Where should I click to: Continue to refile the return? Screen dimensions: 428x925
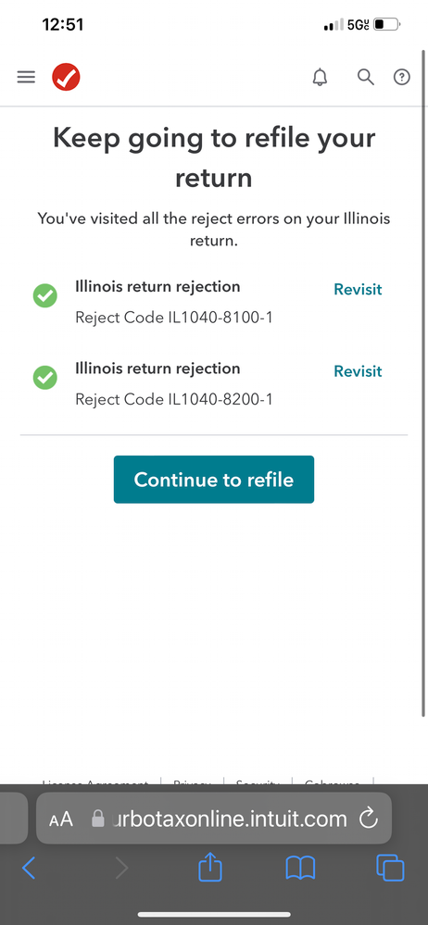214,480
